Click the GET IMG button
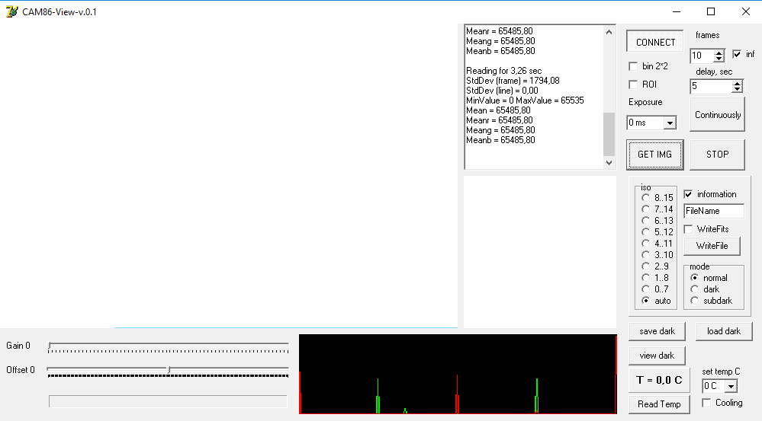The image size is (762, 421). click(654, 155)
